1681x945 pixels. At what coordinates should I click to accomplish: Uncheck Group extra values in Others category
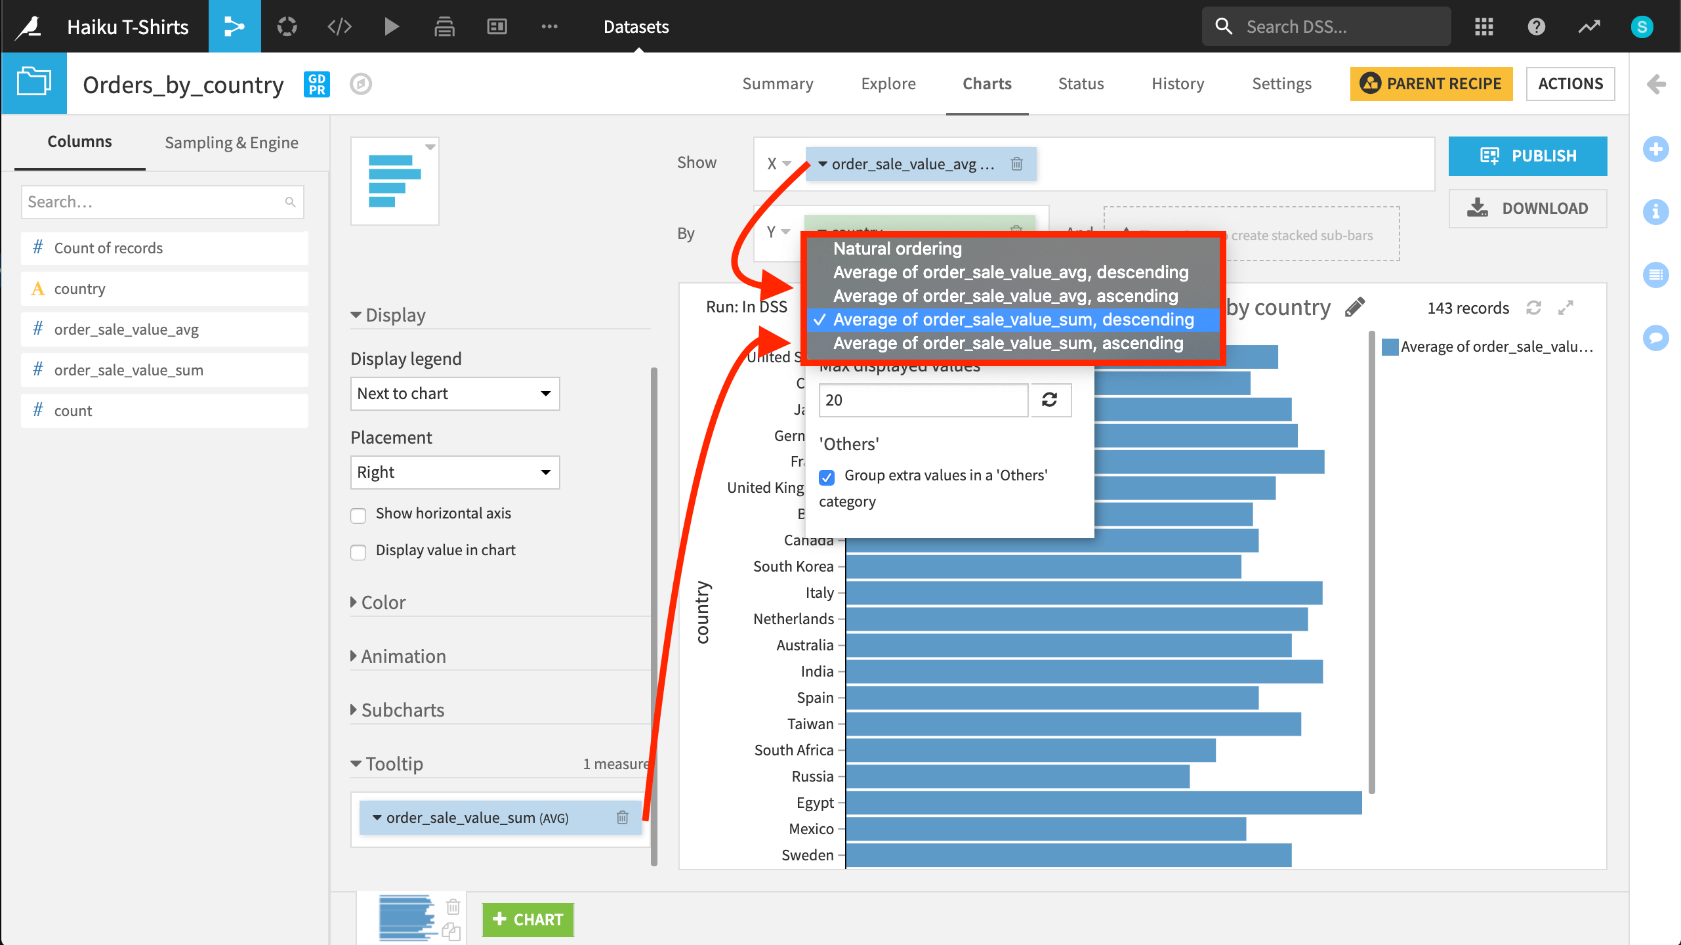point(827,477)
